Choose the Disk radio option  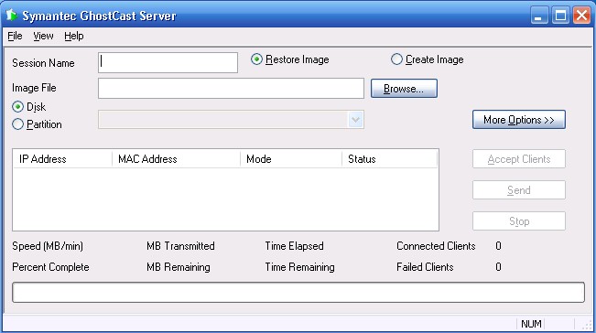tap(29, 107)
